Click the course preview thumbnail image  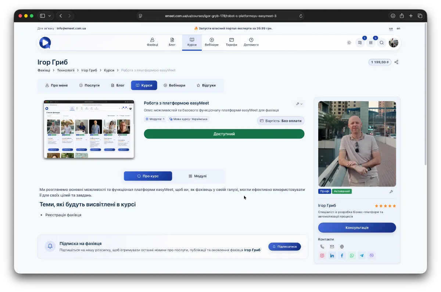89,129
